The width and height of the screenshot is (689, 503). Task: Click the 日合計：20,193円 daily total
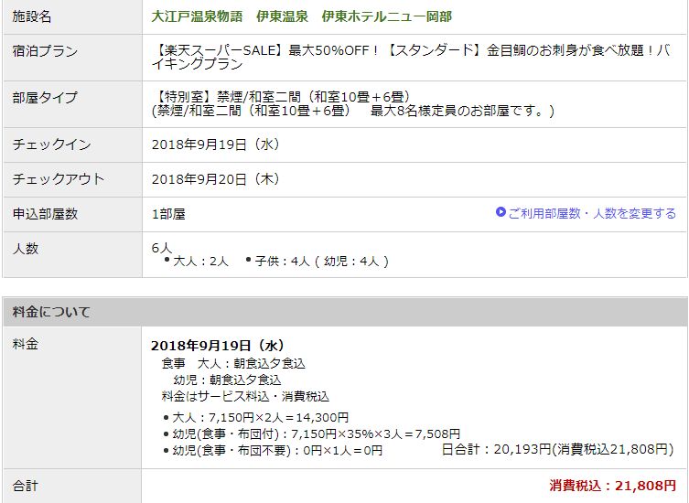pyautogui.click(x=557, y=449)
